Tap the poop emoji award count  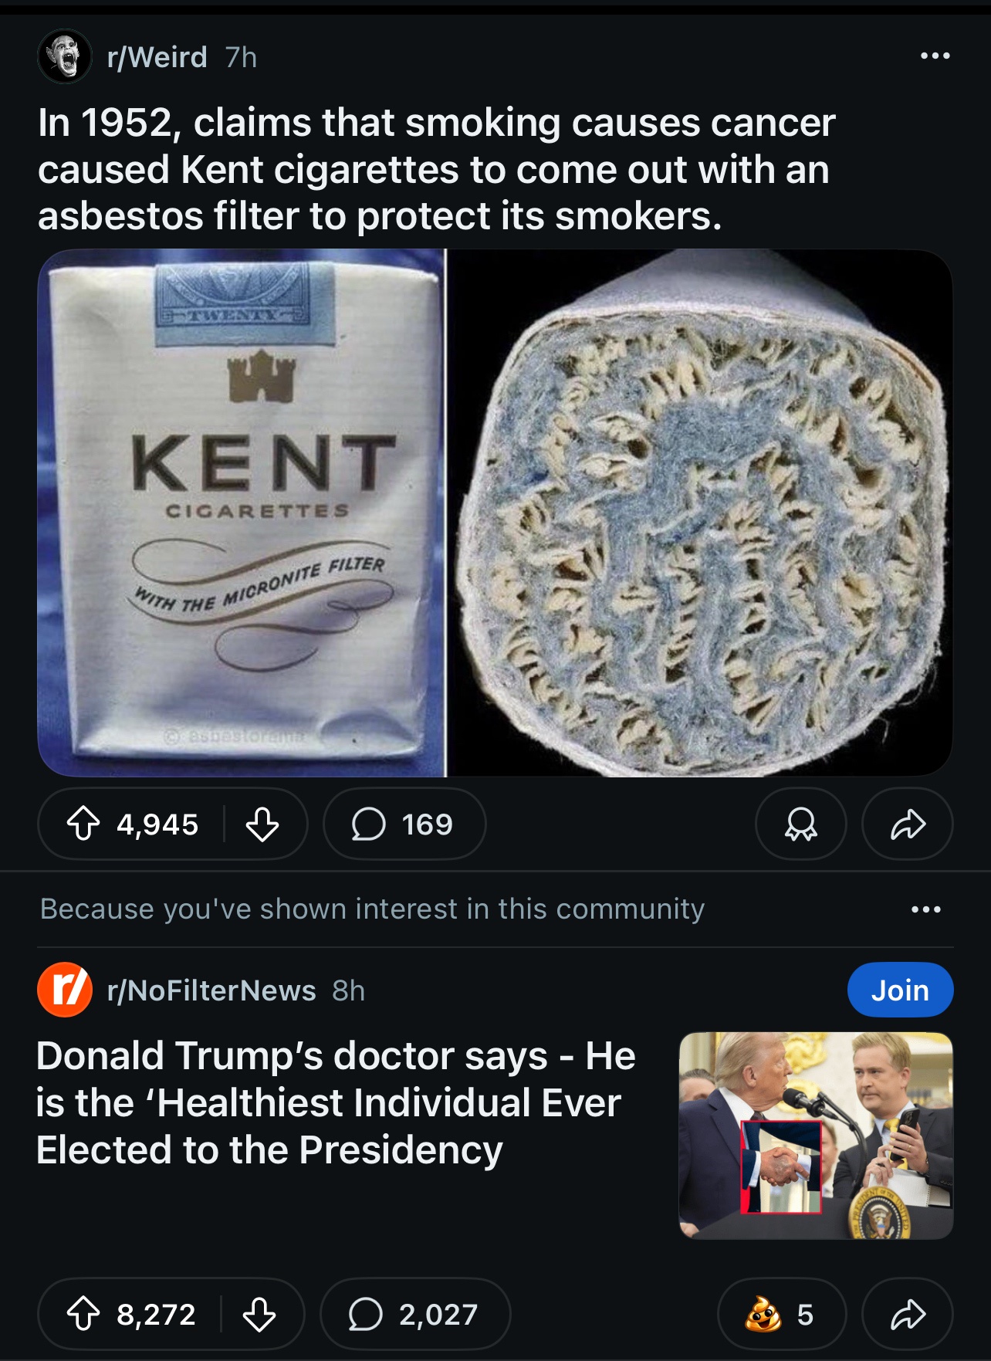click(780, 1314)
